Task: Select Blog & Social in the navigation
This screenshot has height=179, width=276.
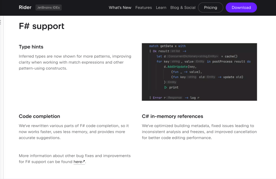Action: (x=183, y=8)
